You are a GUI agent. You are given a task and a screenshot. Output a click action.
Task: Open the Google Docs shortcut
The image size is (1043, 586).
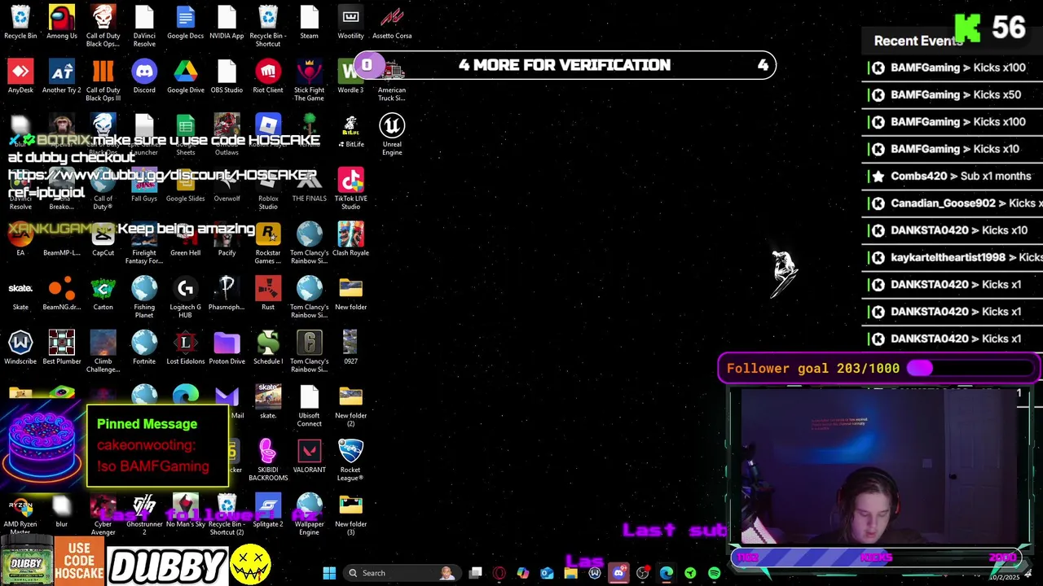tap(185, 22)
